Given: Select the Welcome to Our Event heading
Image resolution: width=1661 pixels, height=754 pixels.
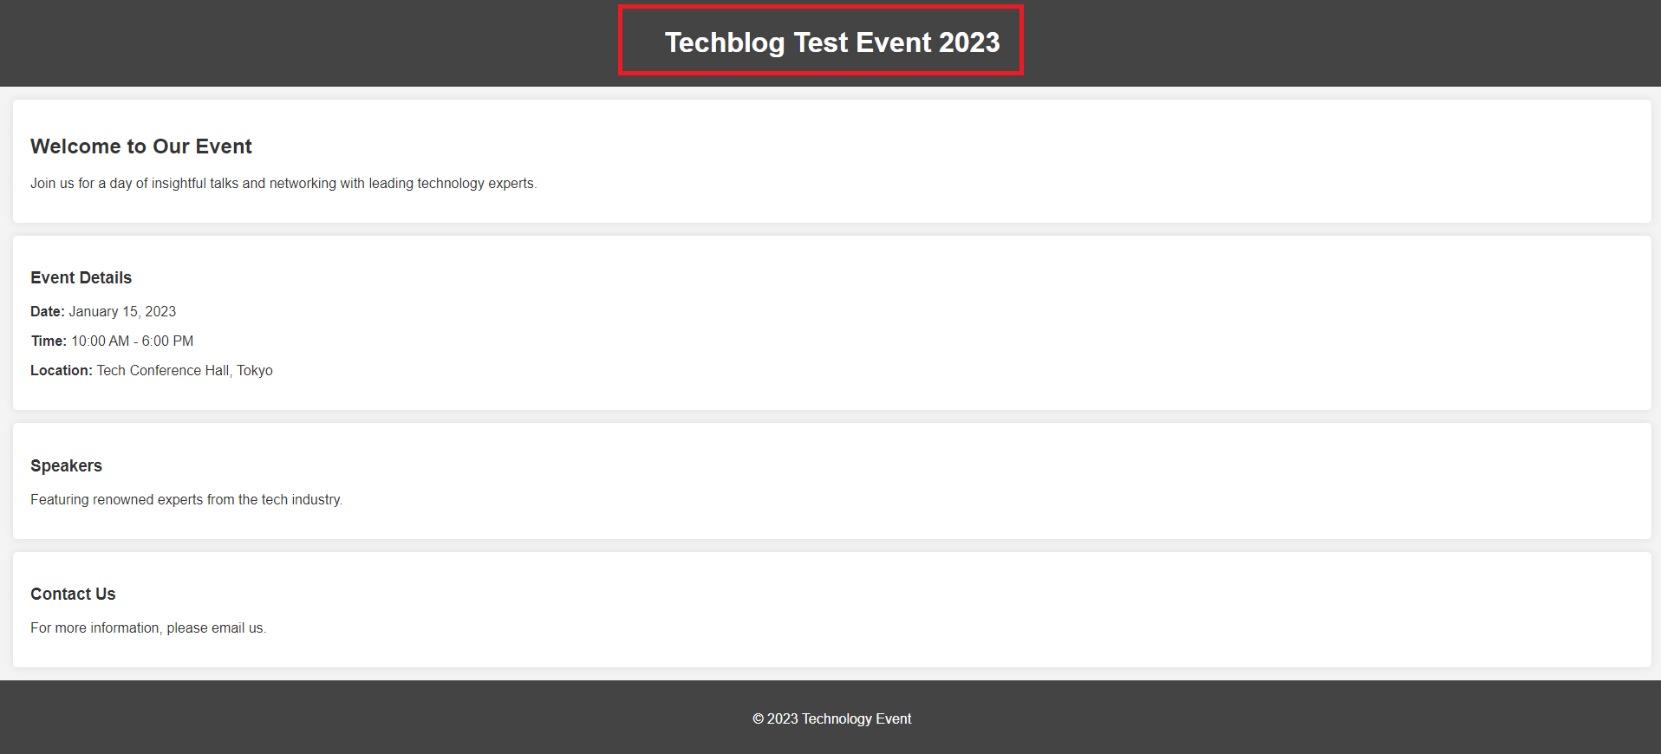Looking at the screenshot, I should pos(140,146).
